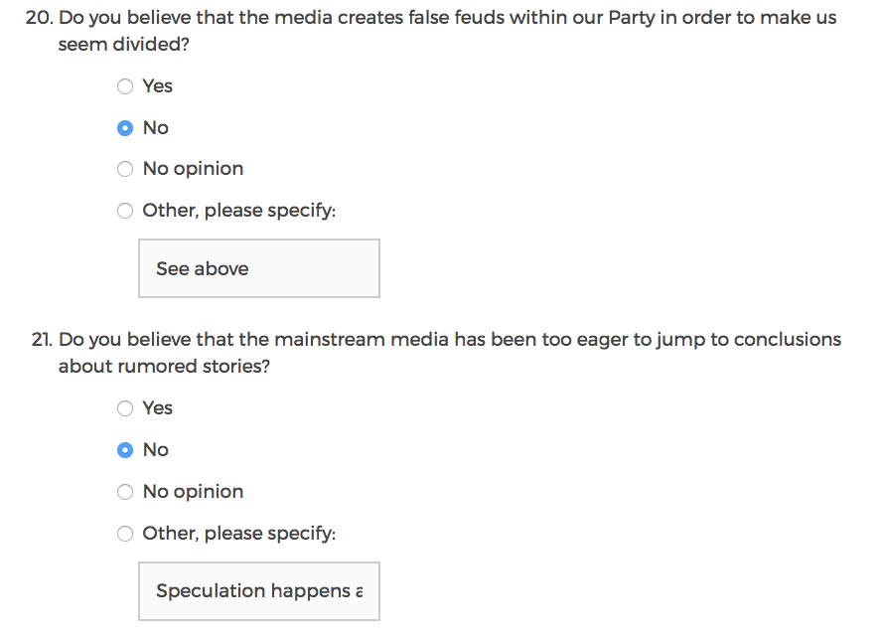
Task: Choose No opinion radio for question 21
Action: [x=125, y=492]
